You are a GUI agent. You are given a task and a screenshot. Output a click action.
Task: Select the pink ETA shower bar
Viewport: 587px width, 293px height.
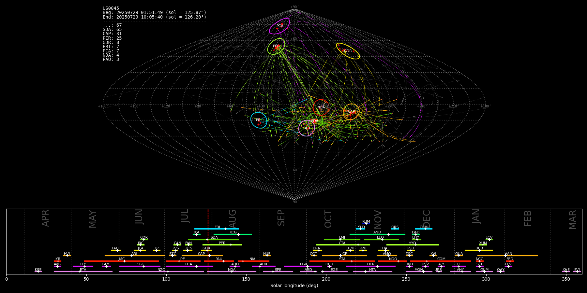(83, 272)
